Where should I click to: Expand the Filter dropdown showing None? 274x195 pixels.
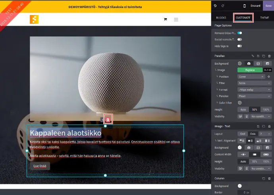click(254, 83)
